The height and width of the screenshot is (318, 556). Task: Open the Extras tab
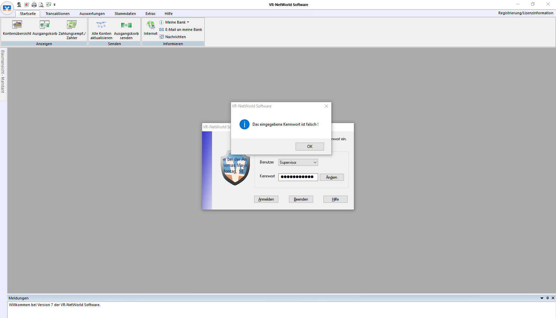(150, 14)
